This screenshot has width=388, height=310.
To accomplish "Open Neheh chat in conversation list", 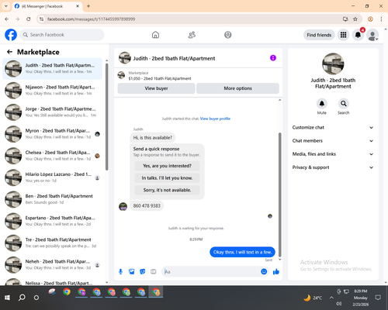I will 52,264.
